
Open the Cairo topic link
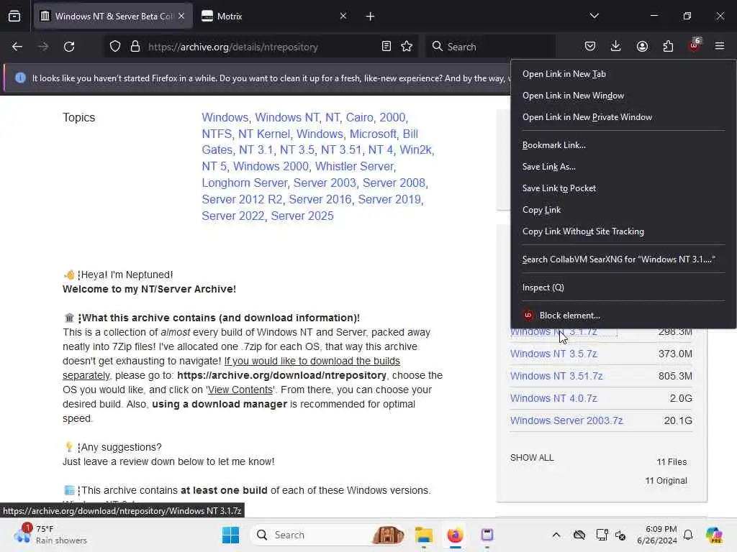(x=360, y=117)
